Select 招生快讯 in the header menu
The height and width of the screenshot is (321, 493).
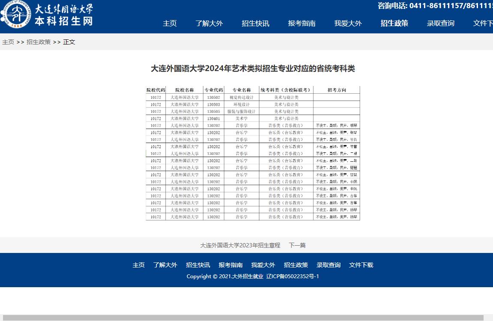pos(256,23)
